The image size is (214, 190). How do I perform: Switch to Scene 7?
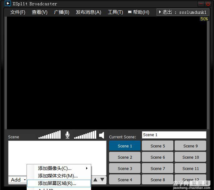158,168
